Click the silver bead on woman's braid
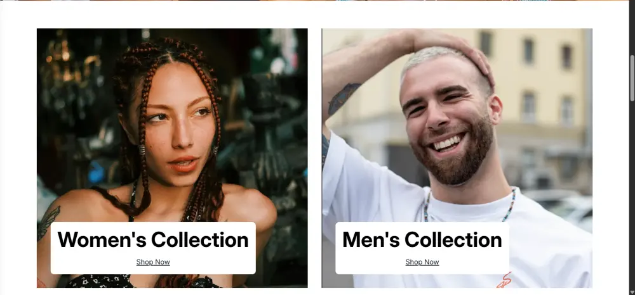635x295 pixels. (142, 150)
